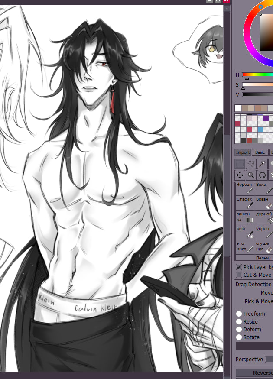Image resolution: width=273 pixels, height=379 pixels.
Task: Choose the Чурбан pencil brush
Action: pos(245,188)
